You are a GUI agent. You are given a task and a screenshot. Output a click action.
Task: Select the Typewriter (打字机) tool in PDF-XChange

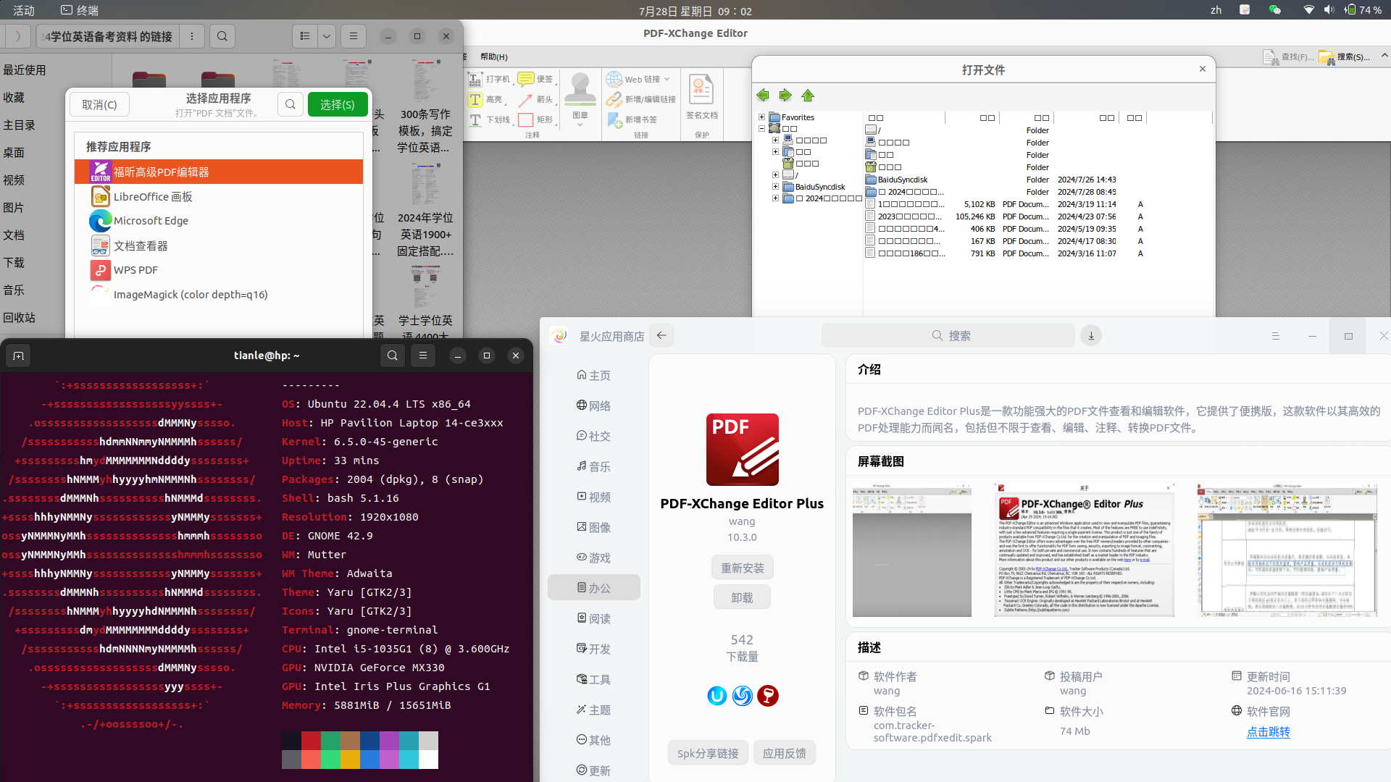(x=490, y=79)
